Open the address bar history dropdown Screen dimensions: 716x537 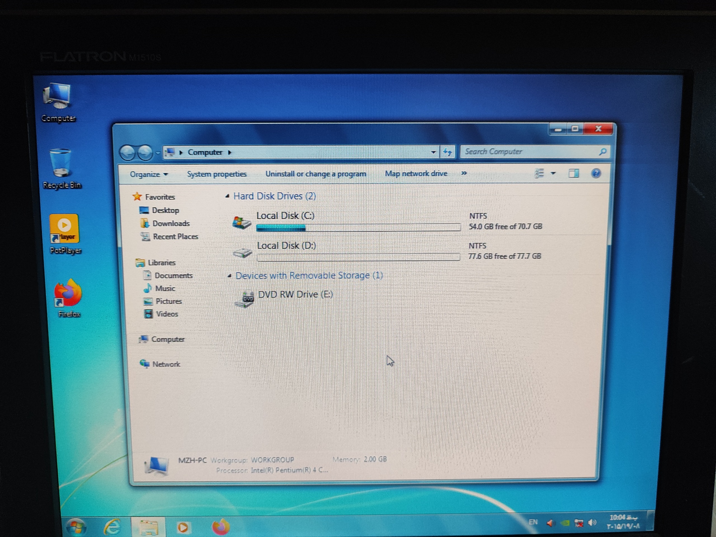tap(433, 152)
